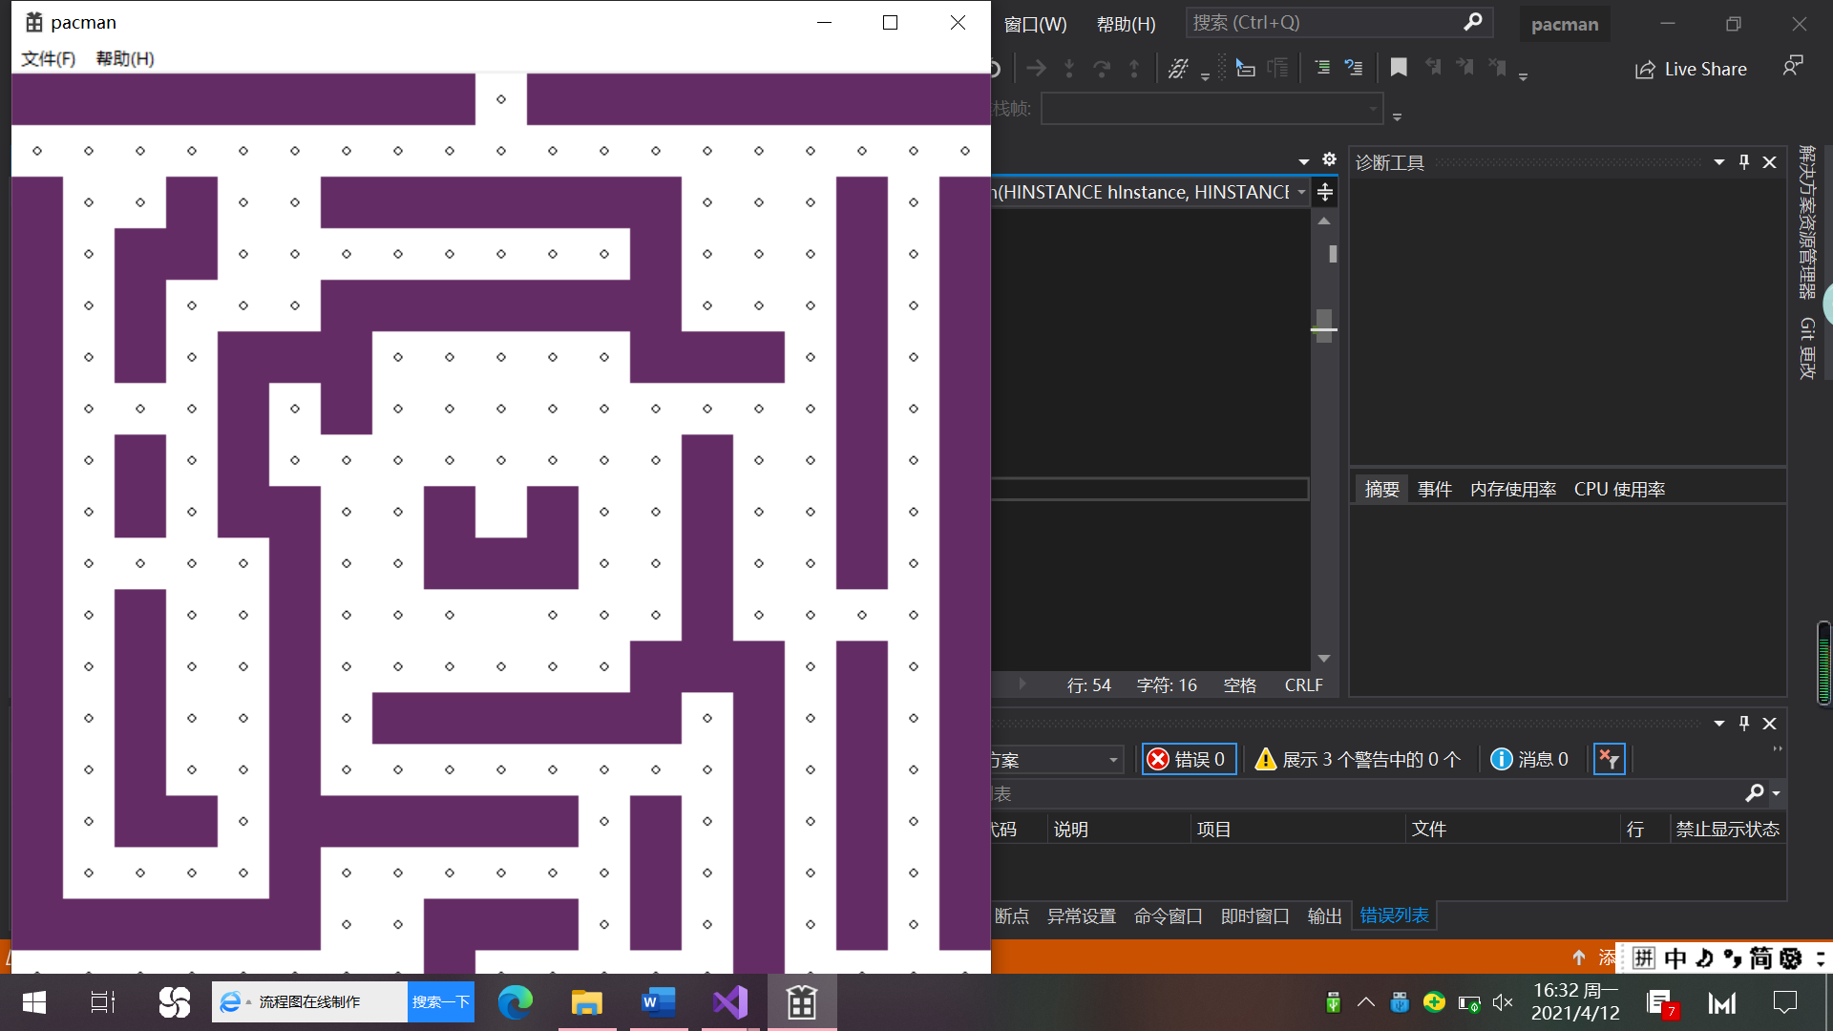Open the 栈帧 stack frame combo box
Image resolution: width=1833 pixels, height=1031 pixels.
coord(1211,109)
